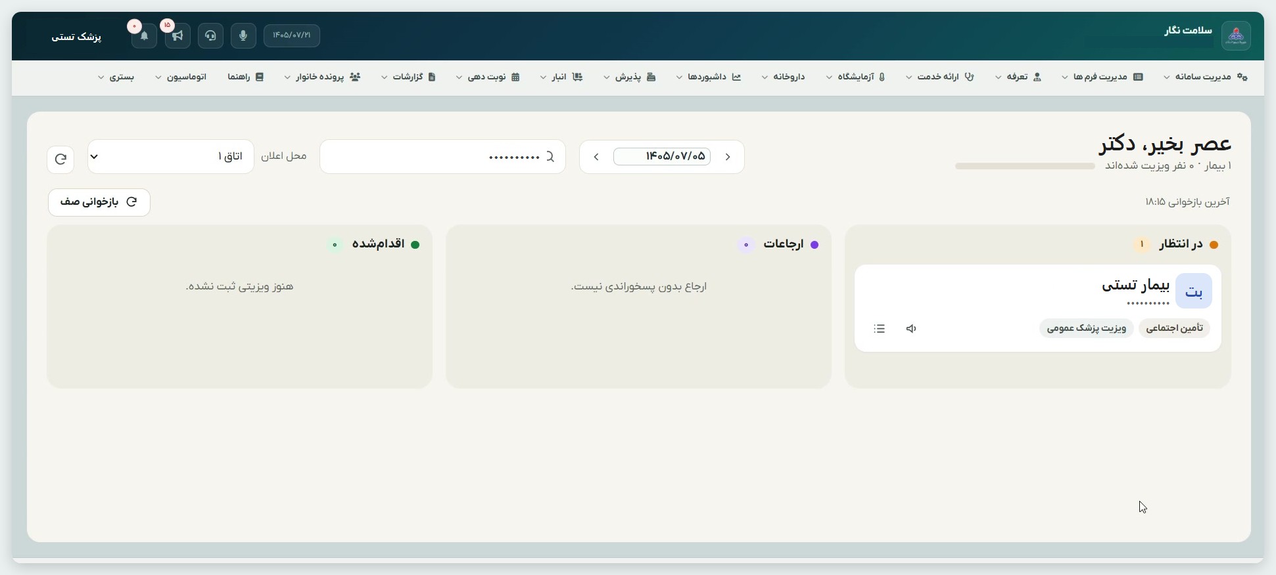This screenshot has height=575, width=1276.
Task: Expand the مدیریت فرم ها menu
Action: coord(1102,77)
